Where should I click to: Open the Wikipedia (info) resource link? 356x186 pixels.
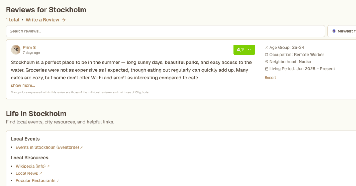pyautogui.click(x=31, y=166)
